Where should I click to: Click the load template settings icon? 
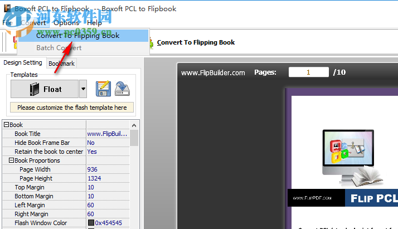pyautogui.click(x=122, y=89)
